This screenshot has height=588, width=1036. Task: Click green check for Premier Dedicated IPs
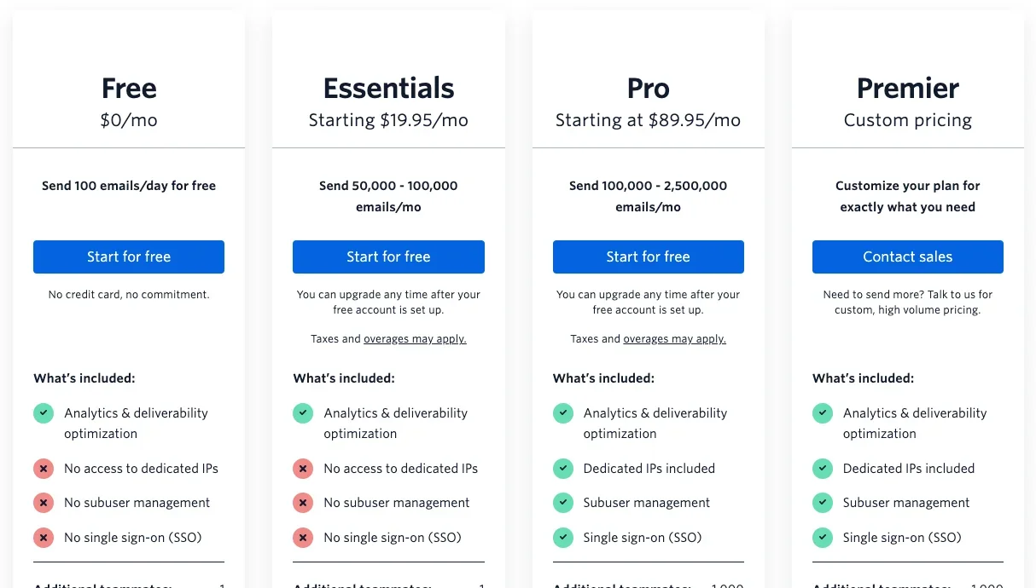(822, 469)
